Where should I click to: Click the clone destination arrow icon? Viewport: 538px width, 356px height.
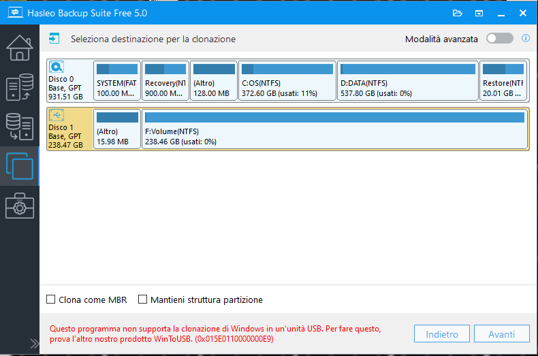pyautogui.click(x=54, y=38)
